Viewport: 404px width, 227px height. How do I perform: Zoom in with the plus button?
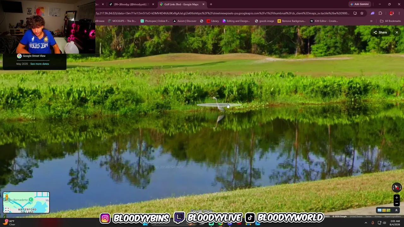tap(397, 198)
